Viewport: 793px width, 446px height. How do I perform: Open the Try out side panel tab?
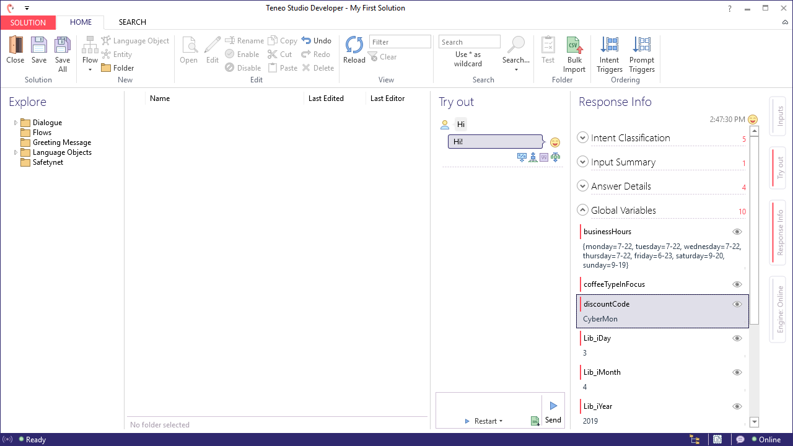[x=778, y=167]
